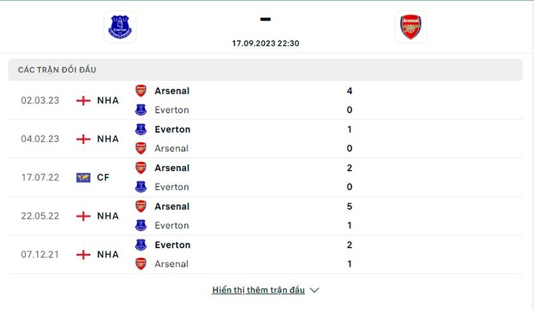This screenshot has width=534, height=310.
Task: Click Everton logo in the 07.12.21 match
Action: pos(141,245)
